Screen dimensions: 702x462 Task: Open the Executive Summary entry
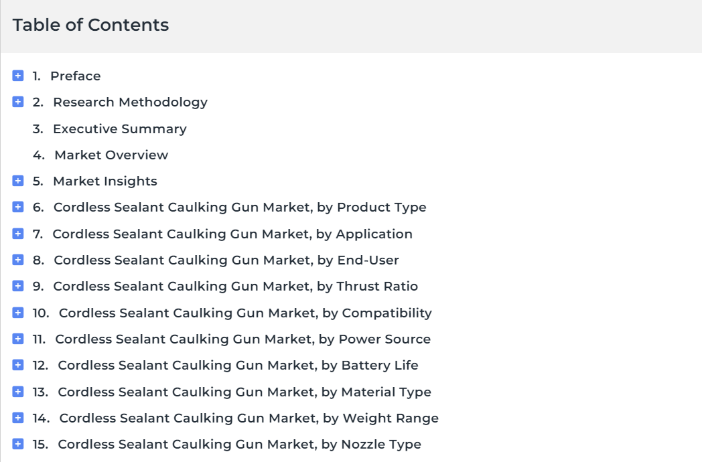(x=119, y=129)
